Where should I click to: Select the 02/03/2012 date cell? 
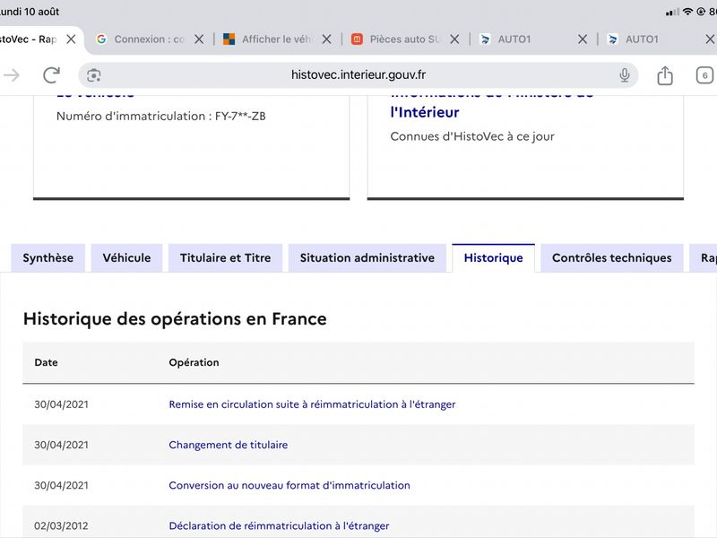point(61,525)
